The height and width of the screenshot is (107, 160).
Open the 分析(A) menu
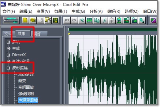click(x=96, y=11)
